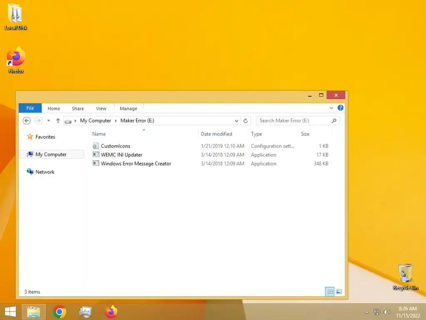The width and height of the screenshot is (426, 320).
Task: Expand the My Computer breadcrumb arrow
Action: pyautogui.click(x=116, y=120)
